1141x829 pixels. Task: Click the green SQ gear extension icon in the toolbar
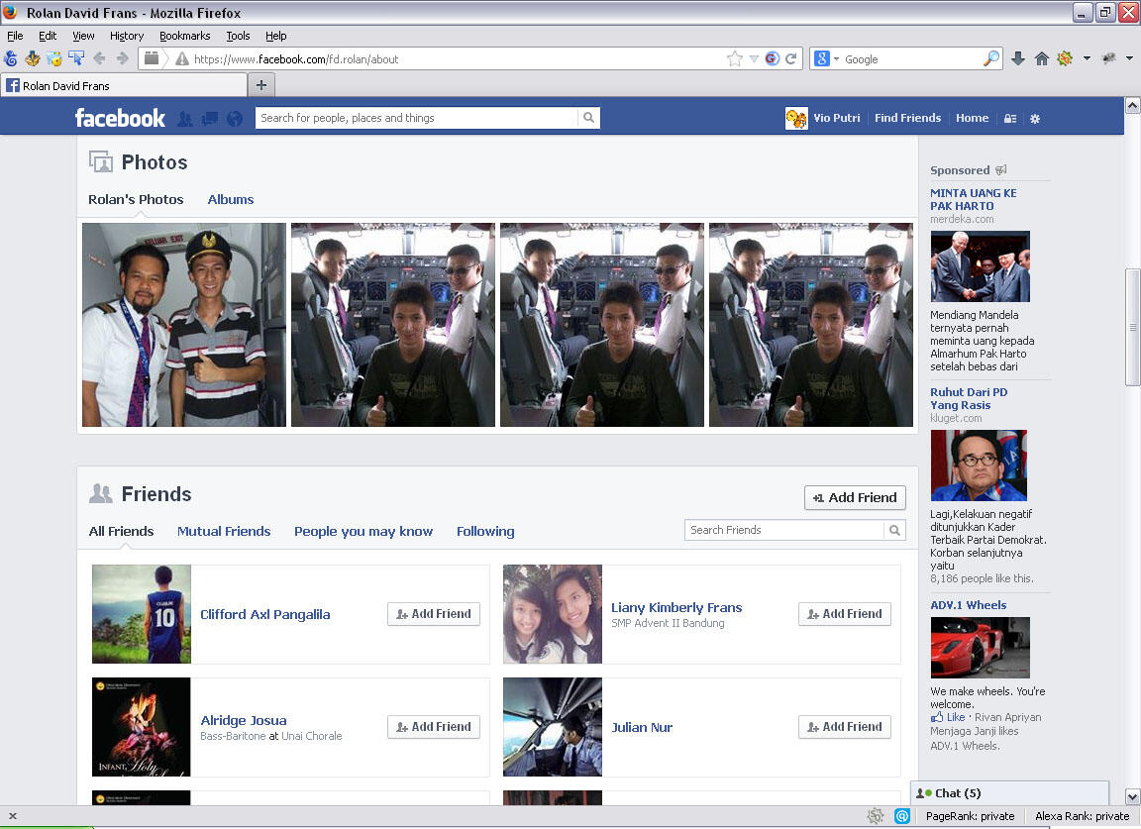[x=1066, y=59]
